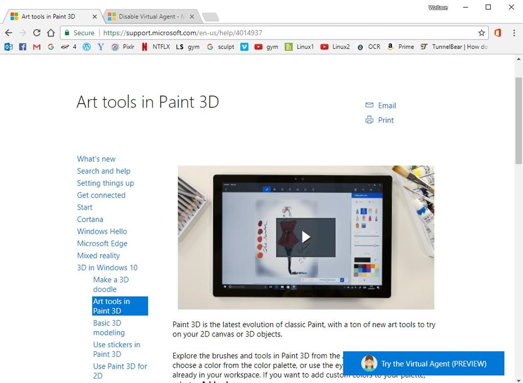This screenshot has width=523, height=383.
Task: Launch Try the Virtual Agent (PREVIEW)
Action: [423, 363]
